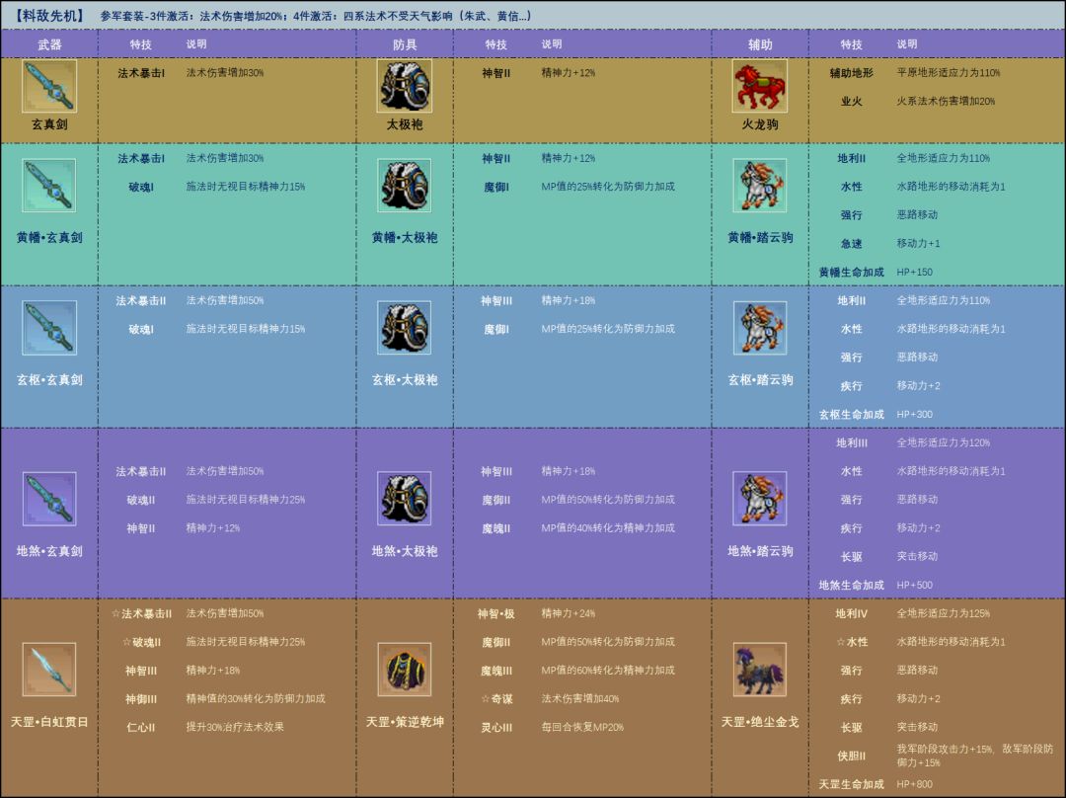Click the 精神力+24% description
The image size is (1066, 798).
[569, 613]
